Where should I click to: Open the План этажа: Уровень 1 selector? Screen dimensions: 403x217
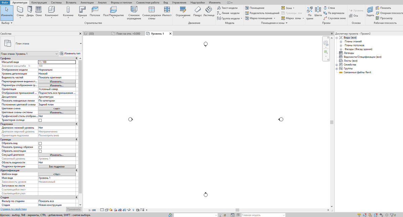click(29, 54)
